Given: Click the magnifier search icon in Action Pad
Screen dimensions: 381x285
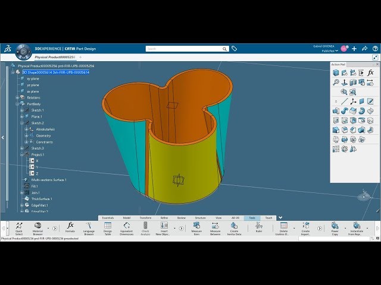Looking at the screenshot, I should coord(336,82).
